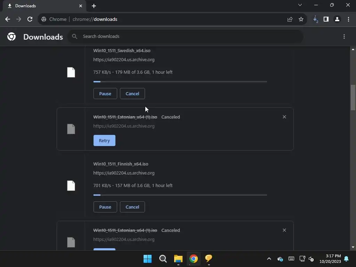
Task: Click the Chrome site info chip in the address bar
Action: click(x=54, y=19)
